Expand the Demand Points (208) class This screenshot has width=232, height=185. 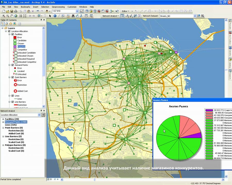[3, 122]
